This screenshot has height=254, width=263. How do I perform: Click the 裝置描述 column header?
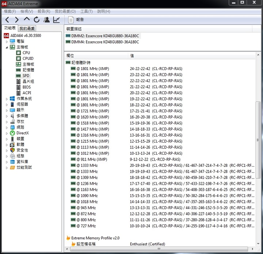(158, 29)
